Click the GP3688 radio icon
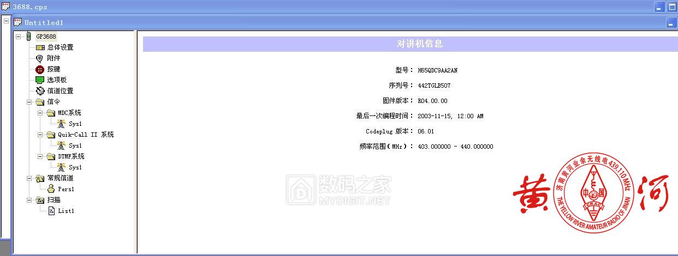This screenshot has width=678, height=256. tap(29, 36)
